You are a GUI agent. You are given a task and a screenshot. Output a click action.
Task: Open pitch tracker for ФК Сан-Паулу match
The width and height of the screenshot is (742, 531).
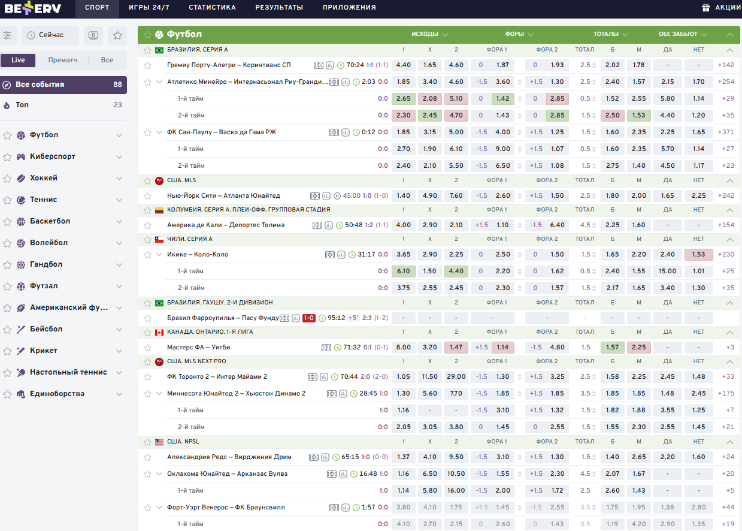click(x=334, y=132)
